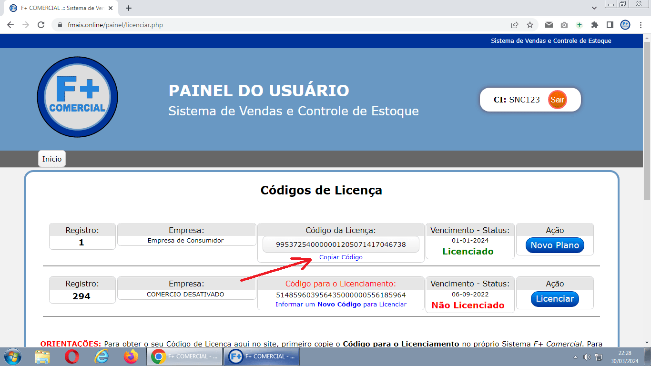Click the Códigos de Licença heading
Viewport: 651px width, 366px height.
click(x=321, y=191)
